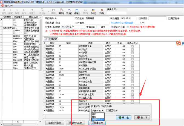
Task: Click left list scroll down arrow
Action: coord(40,122)
